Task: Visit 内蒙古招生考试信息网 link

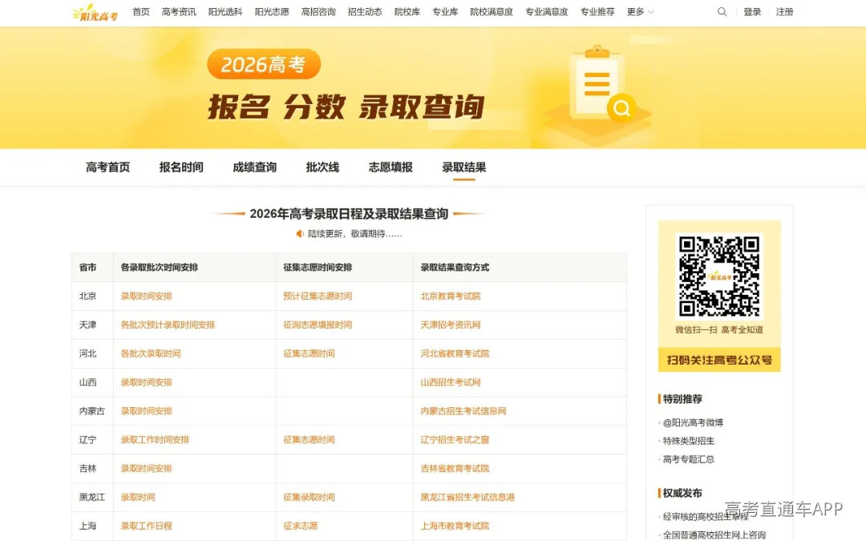Action: 463,410
